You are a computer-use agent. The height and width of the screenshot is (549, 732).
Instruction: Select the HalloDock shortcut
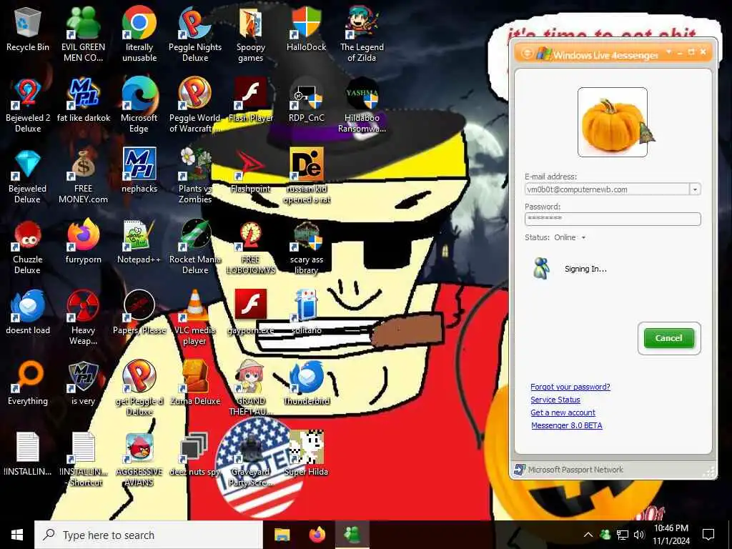coord(307,24)
